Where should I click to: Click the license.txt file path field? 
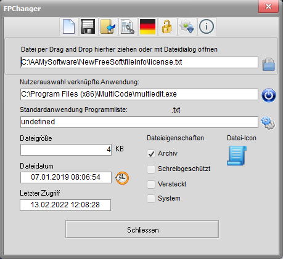coord(139,62)
